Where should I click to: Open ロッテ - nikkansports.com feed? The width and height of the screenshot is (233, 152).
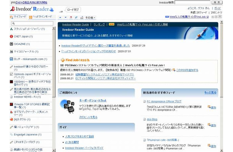coord(31,59)
